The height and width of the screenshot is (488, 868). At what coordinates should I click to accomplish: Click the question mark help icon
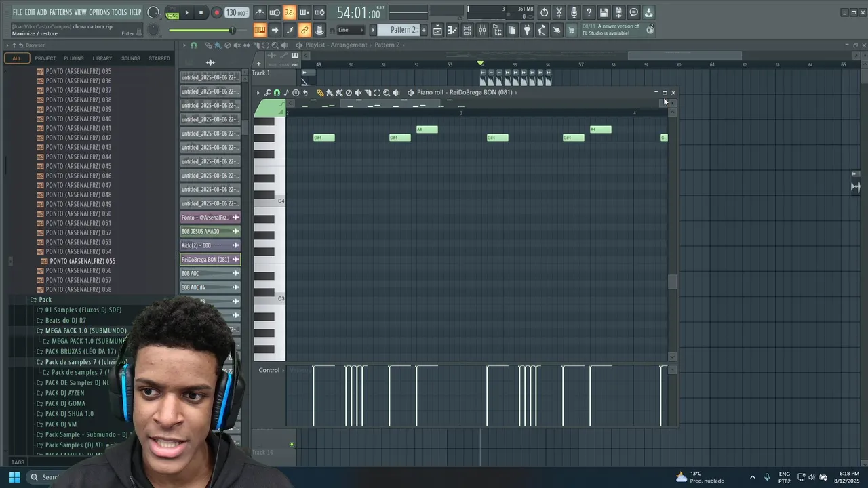pyautogui.click(x=589, y=12)
